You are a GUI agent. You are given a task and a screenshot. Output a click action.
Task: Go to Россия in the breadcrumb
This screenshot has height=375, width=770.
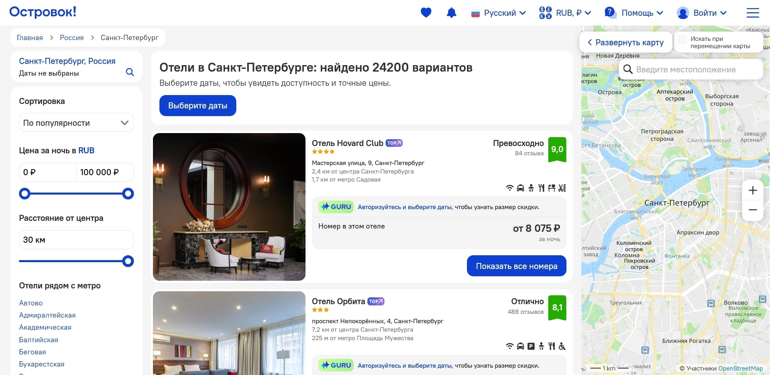[71, 37]
